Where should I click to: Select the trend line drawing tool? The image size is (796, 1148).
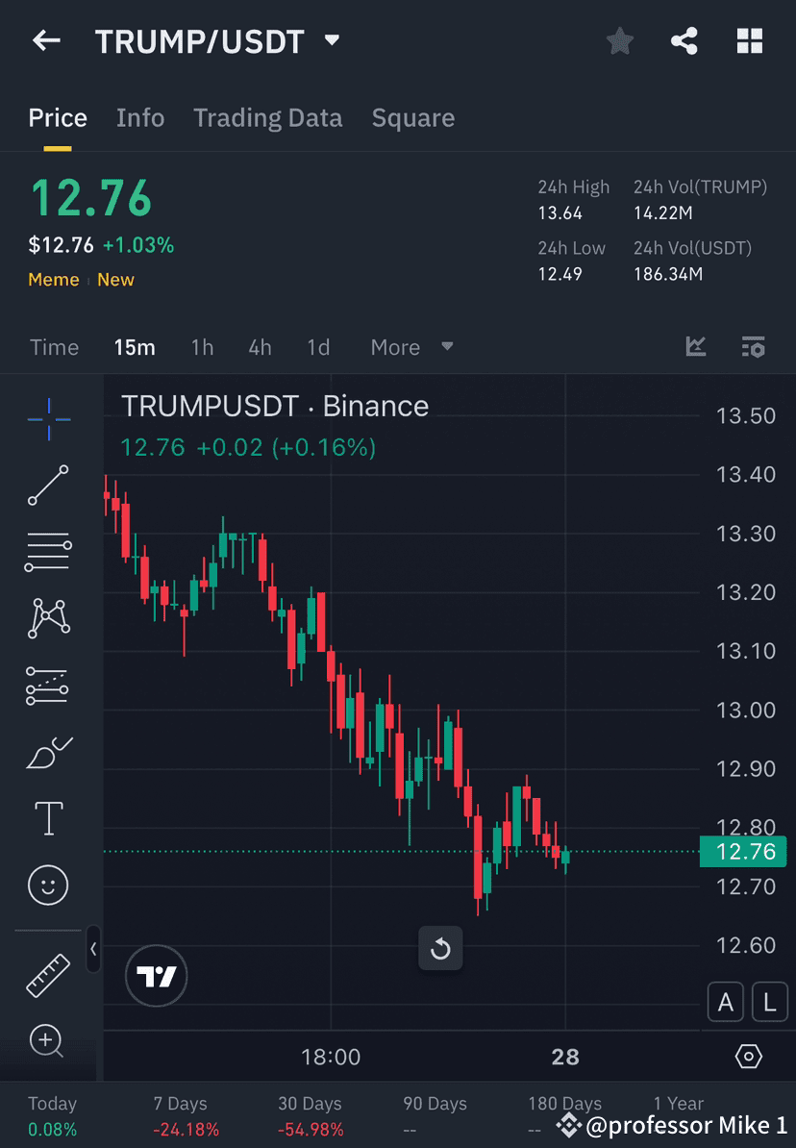[48, 486]
